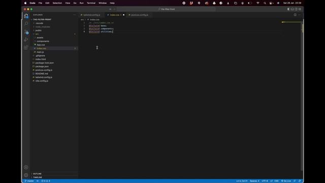Start the Go Live server
The width and height of the screenshot is (325, 183).
coord(286,181)
